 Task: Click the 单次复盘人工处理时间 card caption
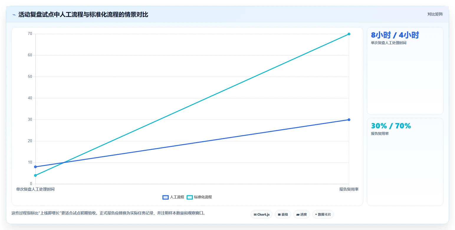389,43
